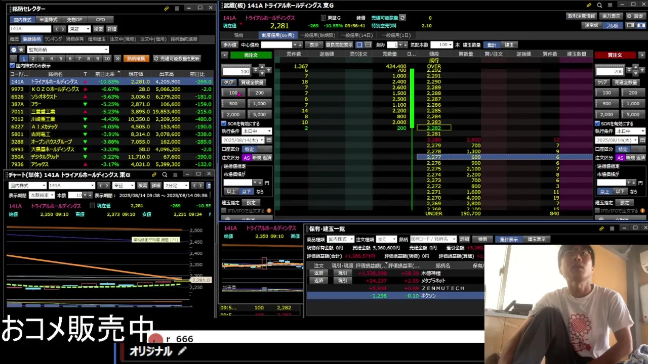Screen dimensions: 648x364
Task: Click orange 銘柄編集 button
Action: 136,59
